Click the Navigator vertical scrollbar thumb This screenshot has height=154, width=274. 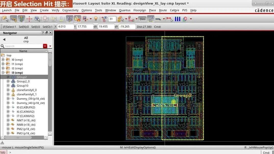[x=50, y=60]
